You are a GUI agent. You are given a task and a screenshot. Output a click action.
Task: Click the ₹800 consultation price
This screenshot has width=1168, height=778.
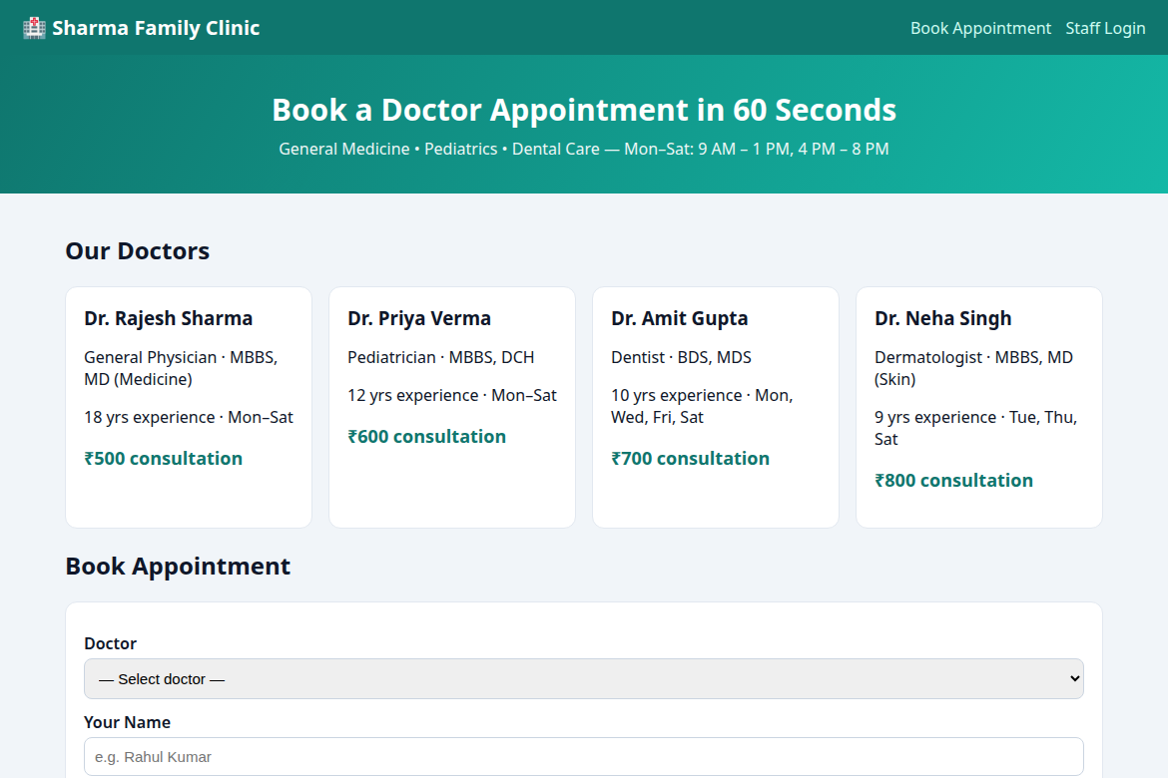[954, 481]
